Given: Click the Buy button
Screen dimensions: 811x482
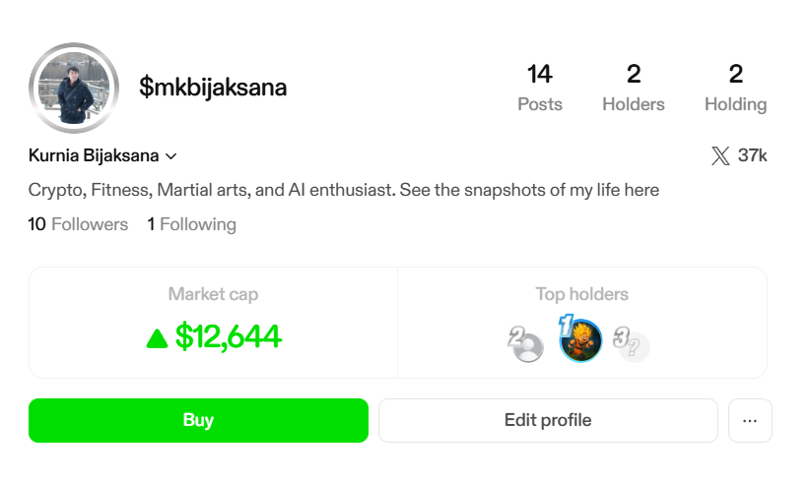Looking at the screenshot, I should click(x=198, y=420).
